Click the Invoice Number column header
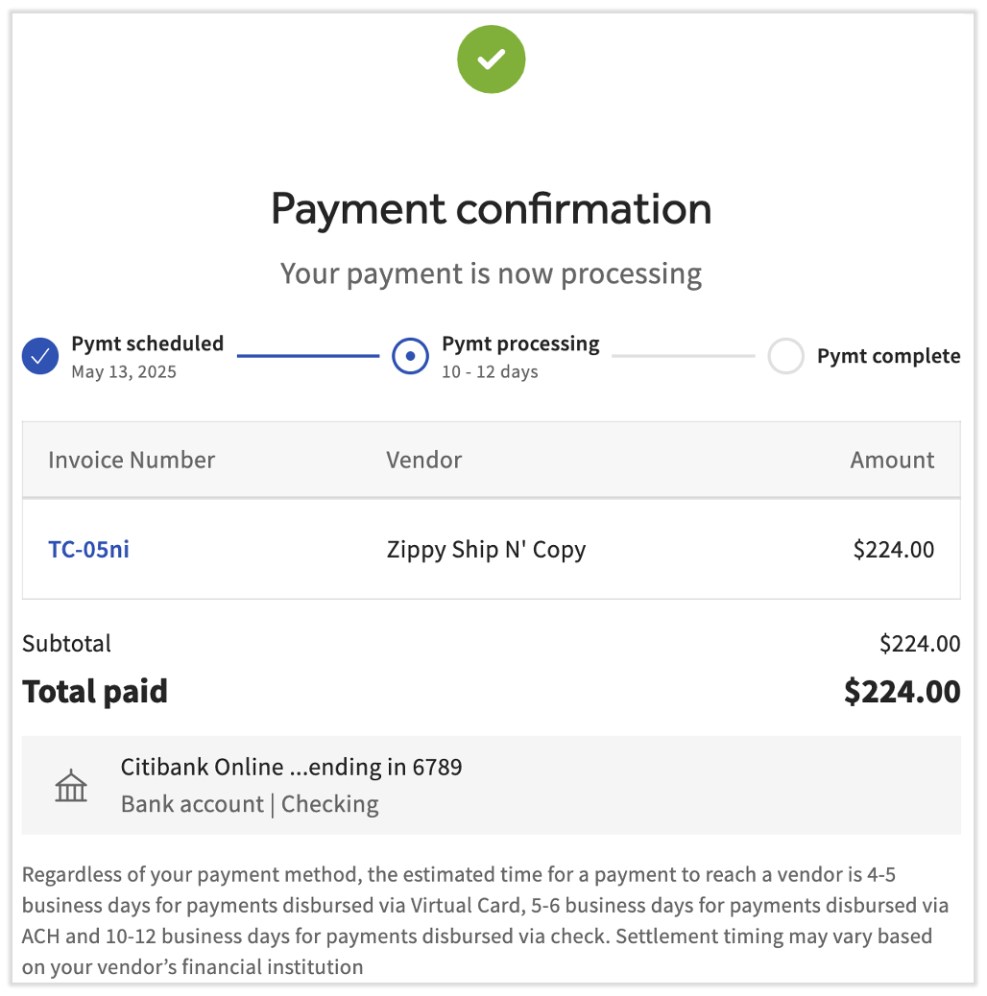Viewport: 987px width, 996px height. pyautogui.click(x=132, y=460)
